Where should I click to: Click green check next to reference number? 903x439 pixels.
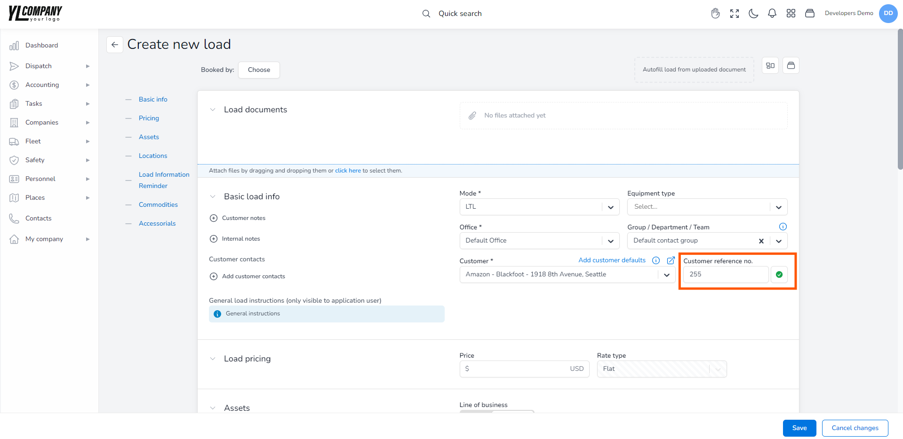tap(779, 274)
